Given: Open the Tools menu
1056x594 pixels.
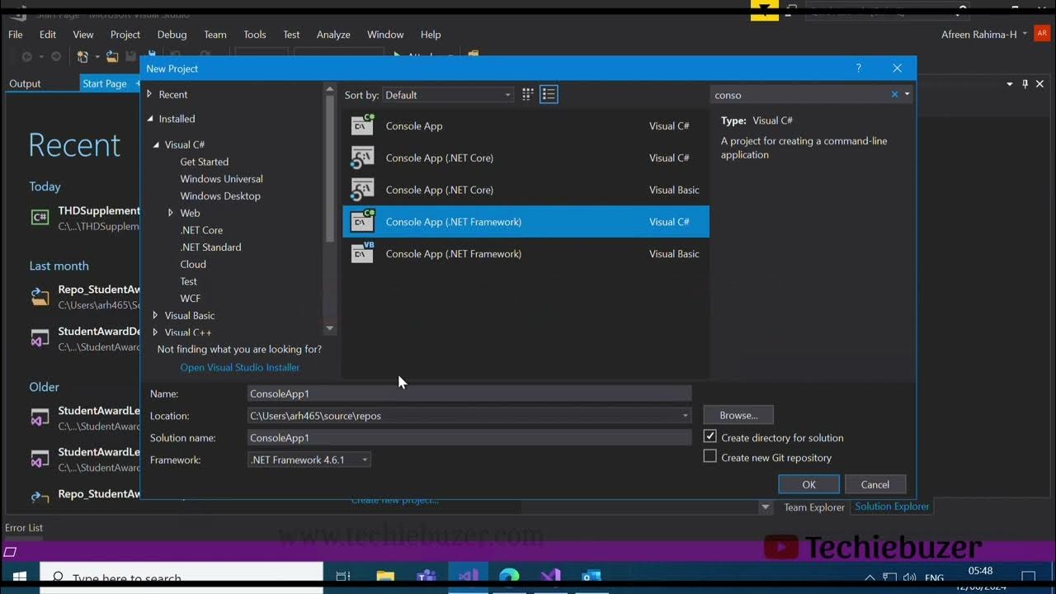Looking at the screenshot, I should 255,35.
